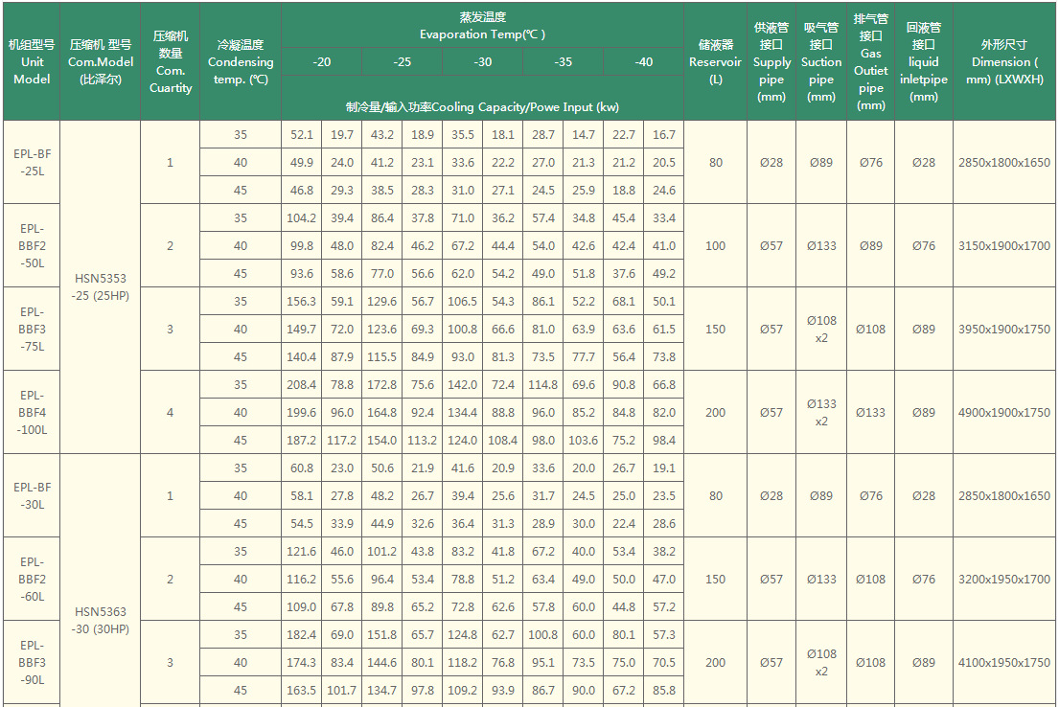
Task: Click the 117.2 power input value
Action: [342, 441]
